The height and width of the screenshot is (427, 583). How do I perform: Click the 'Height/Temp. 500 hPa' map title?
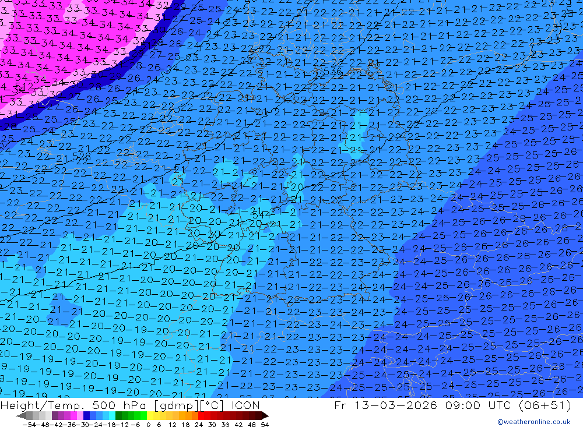(72, 405)
